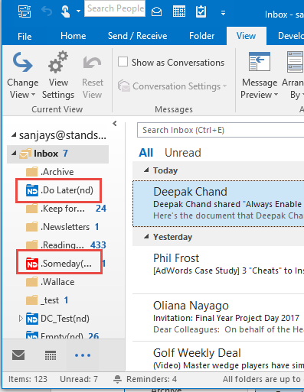This screenshot has height=392, width=304.
Task: Switch to the Home ribbon tab
Action: point(74,36)
